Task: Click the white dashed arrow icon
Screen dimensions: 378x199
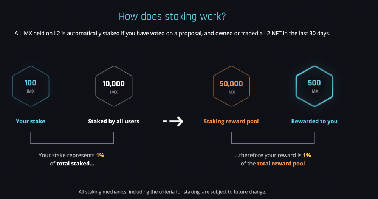Action: (173, 122)
